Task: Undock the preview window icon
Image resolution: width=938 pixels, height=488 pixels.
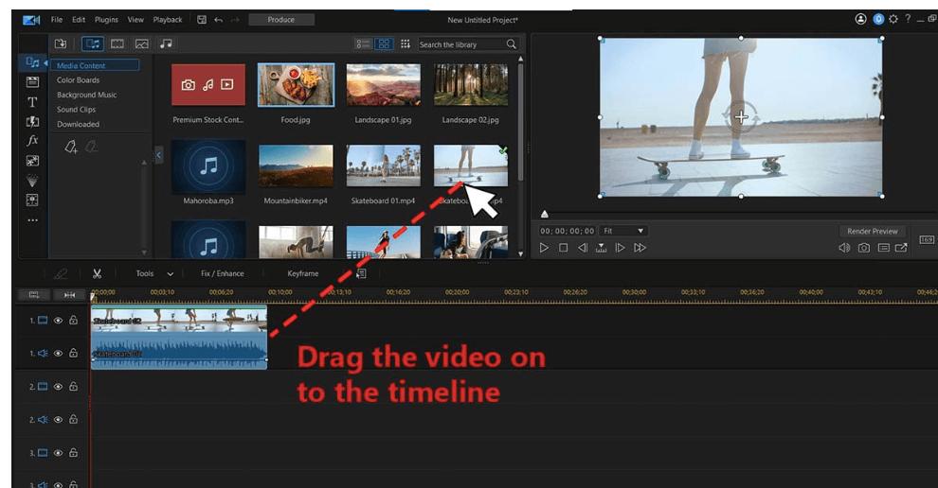Action: [901, 248]
